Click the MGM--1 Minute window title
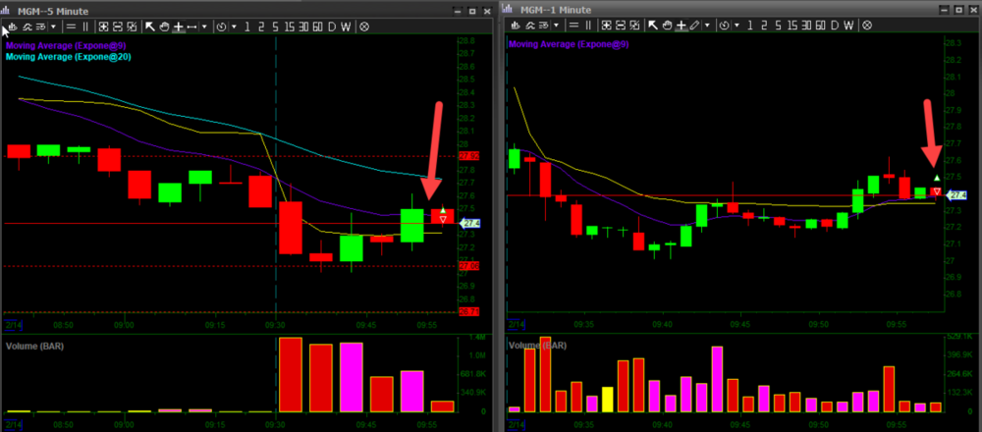This screenshot has width=982, height=432. 555,9
